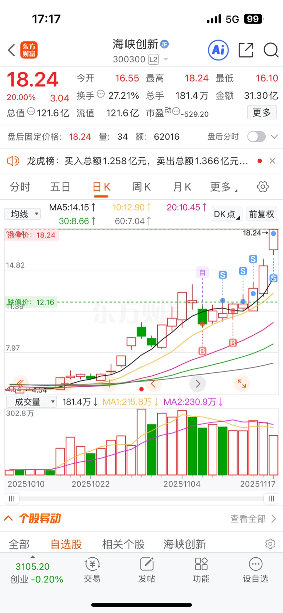Tap the 前复权 adjustment button
Viewport: 283px width, 613px height.
262,214
